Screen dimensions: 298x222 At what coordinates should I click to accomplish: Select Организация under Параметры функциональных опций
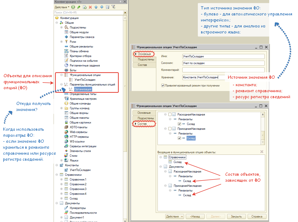pyautogui.click(x=83, y=89)
